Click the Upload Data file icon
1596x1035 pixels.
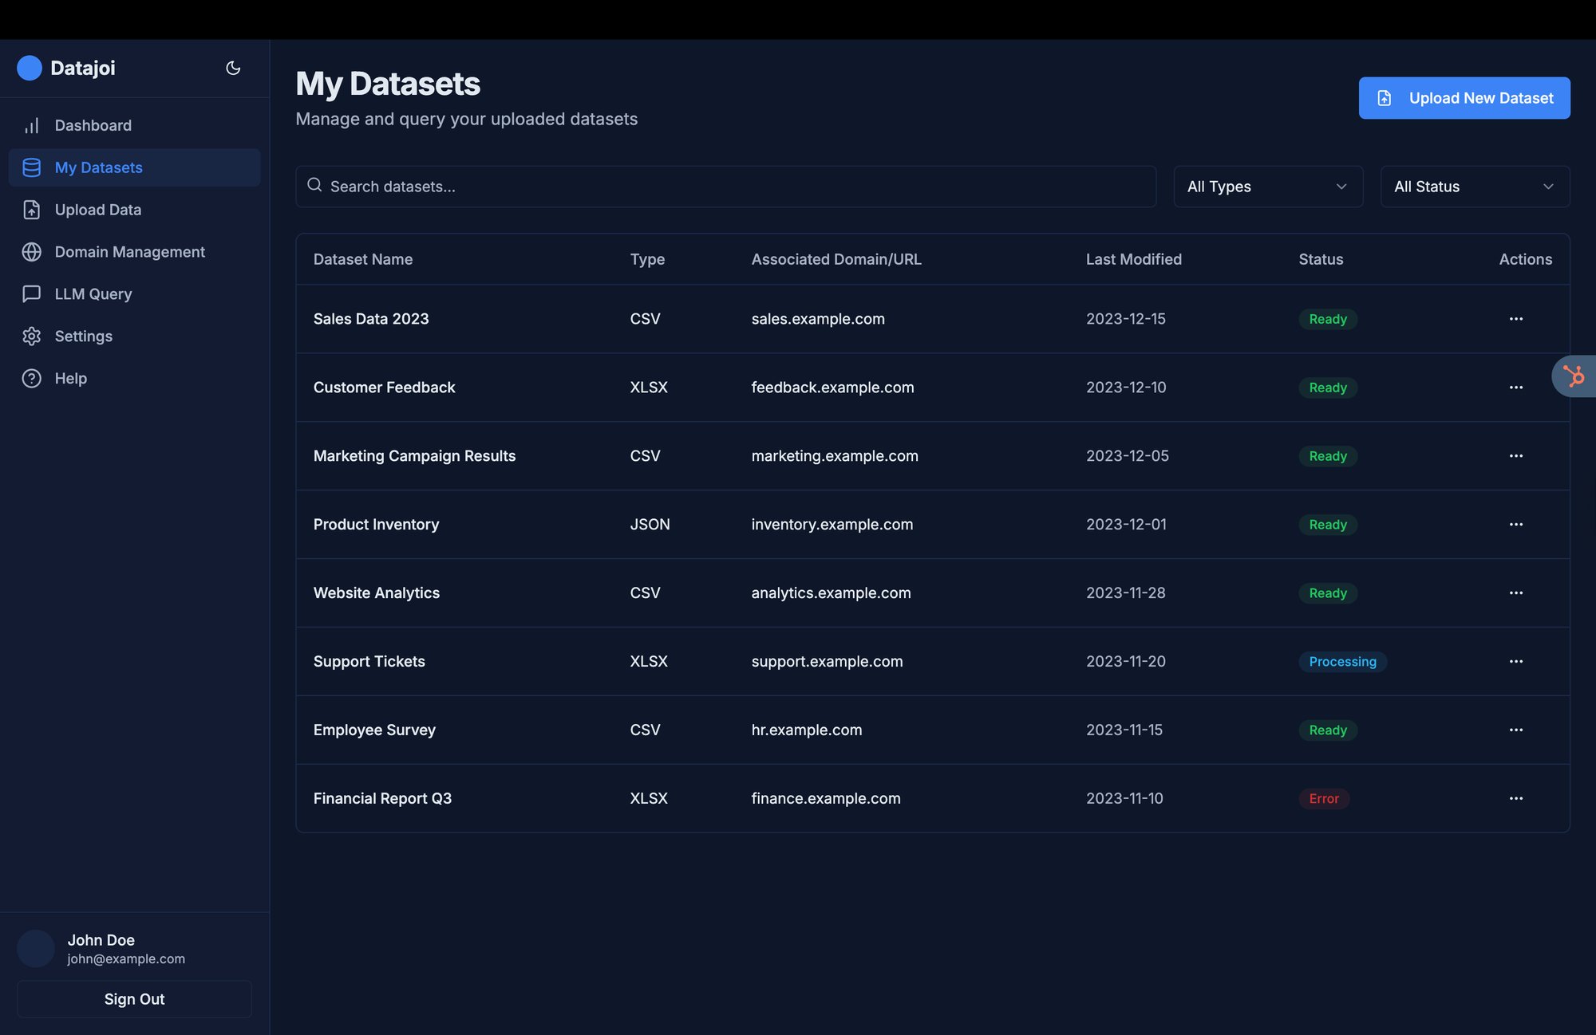32,210
